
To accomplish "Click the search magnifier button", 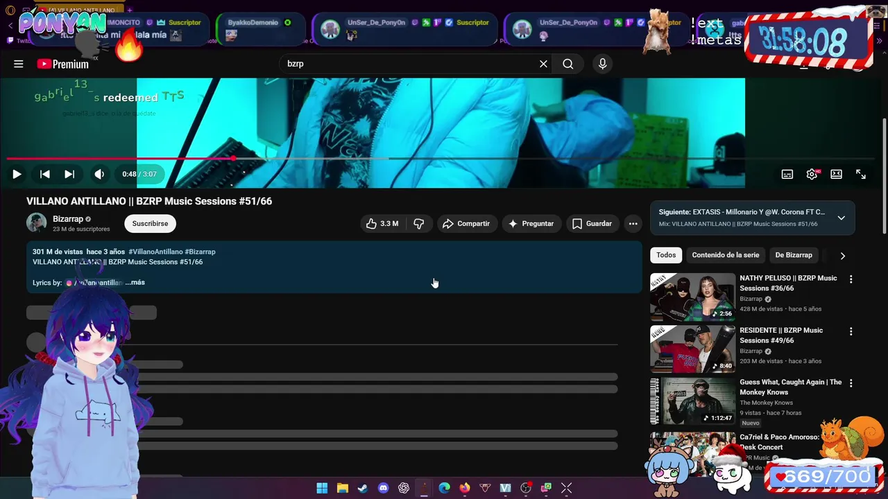I will 568,64.
